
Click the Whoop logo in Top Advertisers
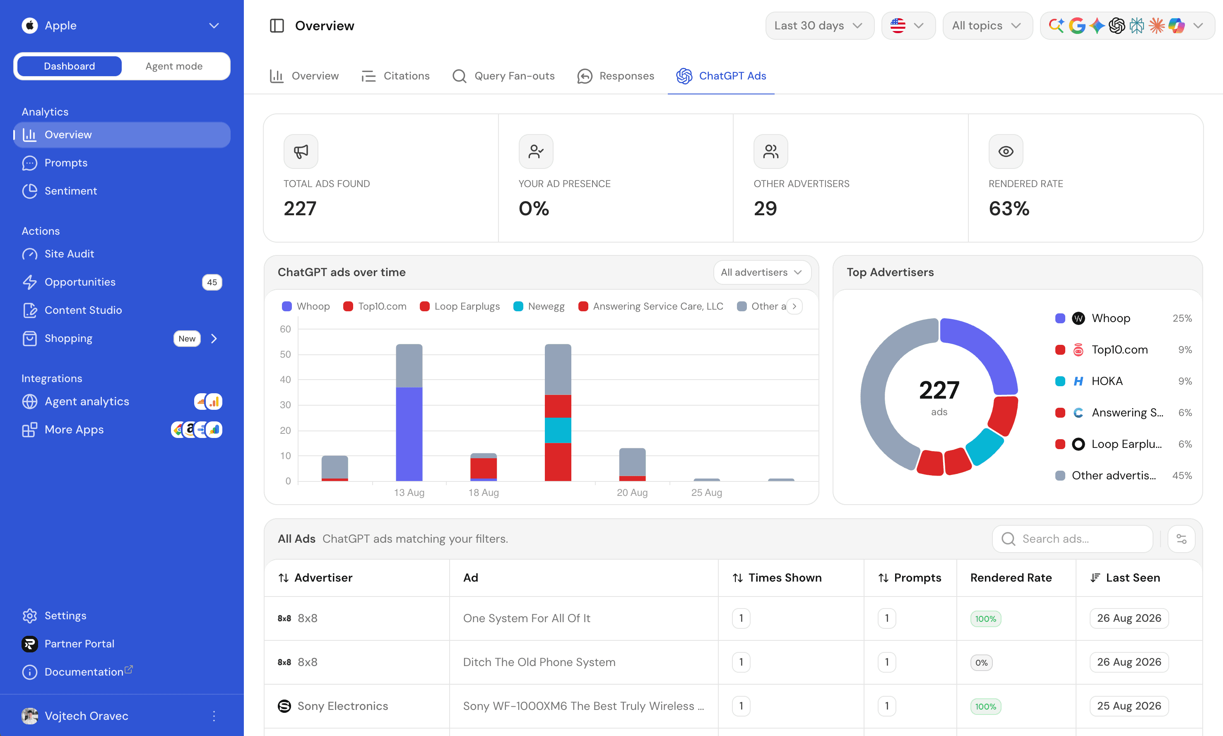[x=1078, y=318]
